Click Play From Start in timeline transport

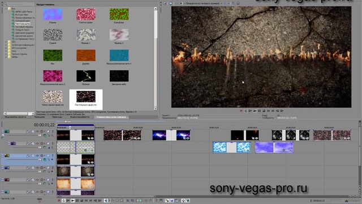(68, 201)
